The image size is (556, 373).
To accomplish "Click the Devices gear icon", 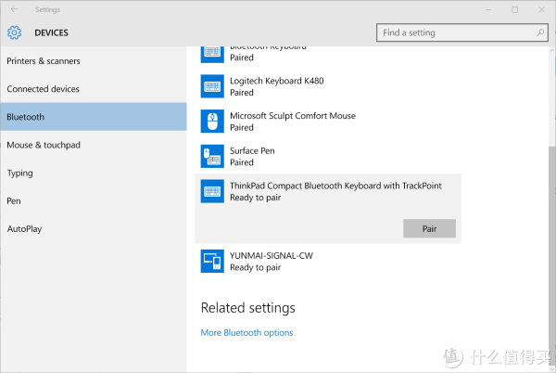I will tap(14, 32).
